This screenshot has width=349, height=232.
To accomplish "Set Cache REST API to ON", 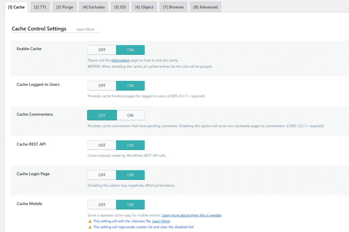I will coord(130,145).
